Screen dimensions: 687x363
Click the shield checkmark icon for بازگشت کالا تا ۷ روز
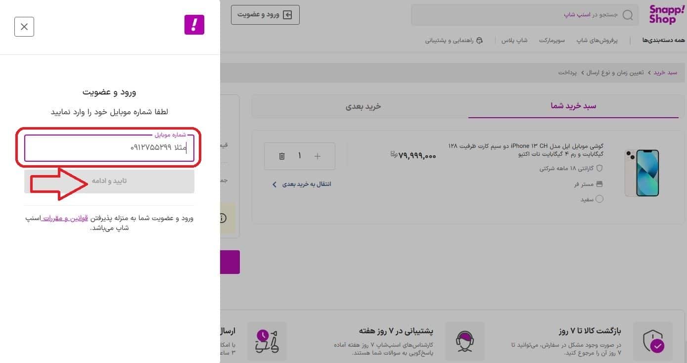[x=653, y=341]
